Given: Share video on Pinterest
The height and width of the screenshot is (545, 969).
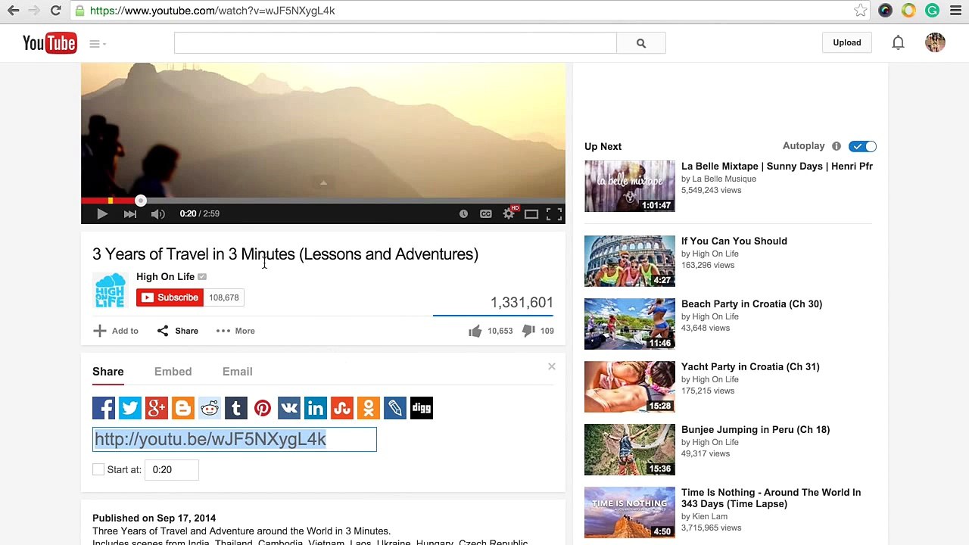Looking at the screenshot, I should (x=263, y=409).
